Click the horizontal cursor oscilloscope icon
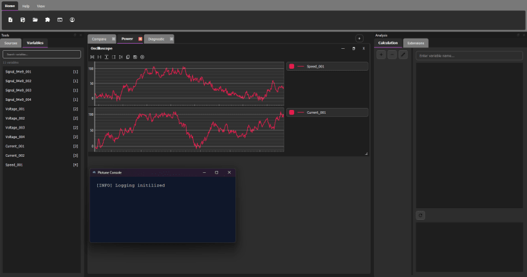 point(100,57)
